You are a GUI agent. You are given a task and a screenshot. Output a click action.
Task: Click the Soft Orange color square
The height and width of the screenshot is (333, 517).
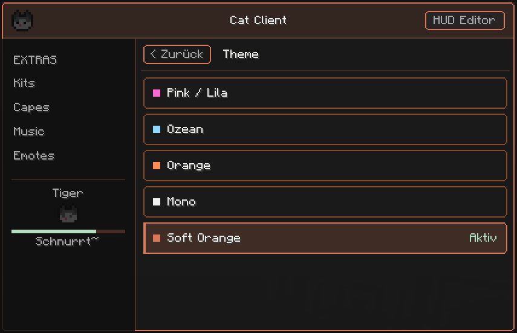pos(157,238)
